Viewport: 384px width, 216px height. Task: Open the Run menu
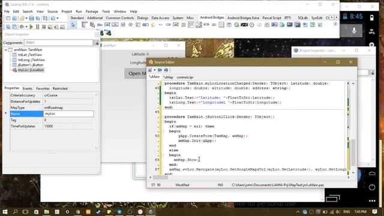(79, 11)
